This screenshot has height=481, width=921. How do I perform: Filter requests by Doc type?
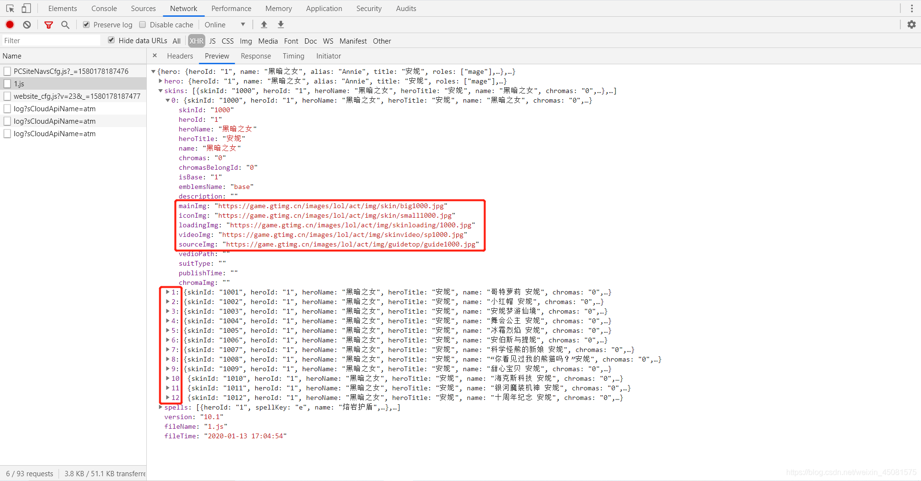point(311,41)
